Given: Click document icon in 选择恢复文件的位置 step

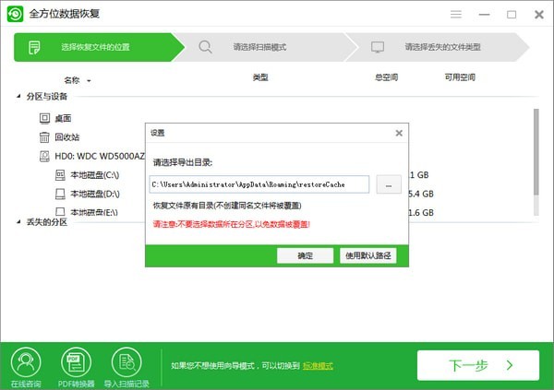Looking at the screenshot, I should (34, 47).
